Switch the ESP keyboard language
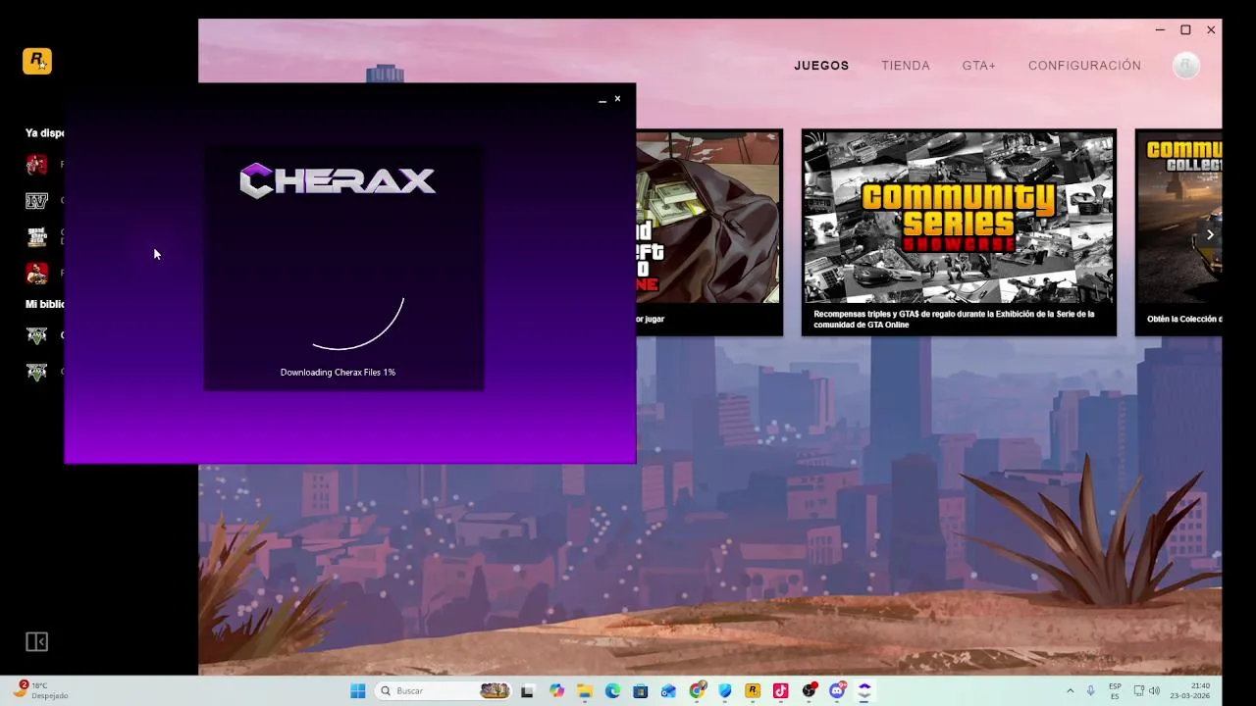This screenshot has height=706, width=1256. point(1115,691)
